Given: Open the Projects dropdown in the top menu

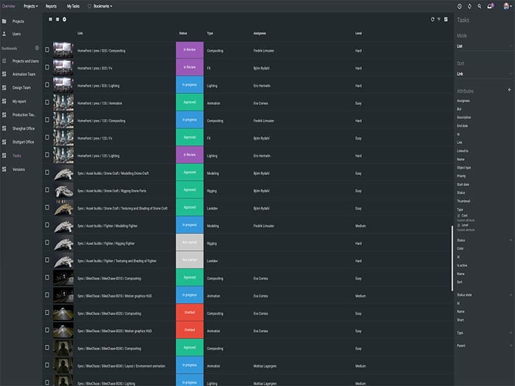Looking at the screenshot, I should click(x=30, y=6).
